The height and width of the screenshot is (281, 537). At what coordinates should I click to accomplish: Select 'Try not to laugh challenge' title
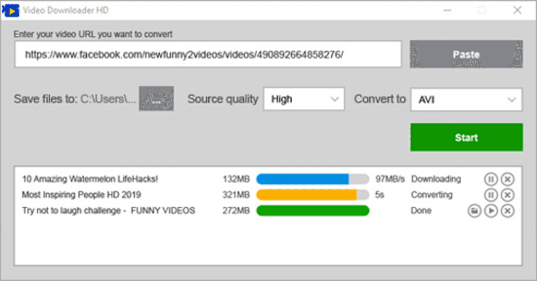pyautogui.click(x=109, y=210)
